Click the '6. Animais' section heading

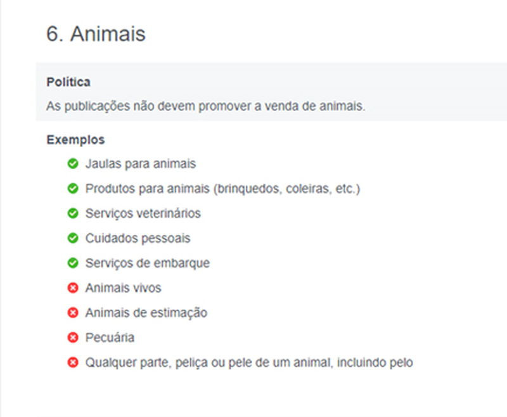point(96,34)
